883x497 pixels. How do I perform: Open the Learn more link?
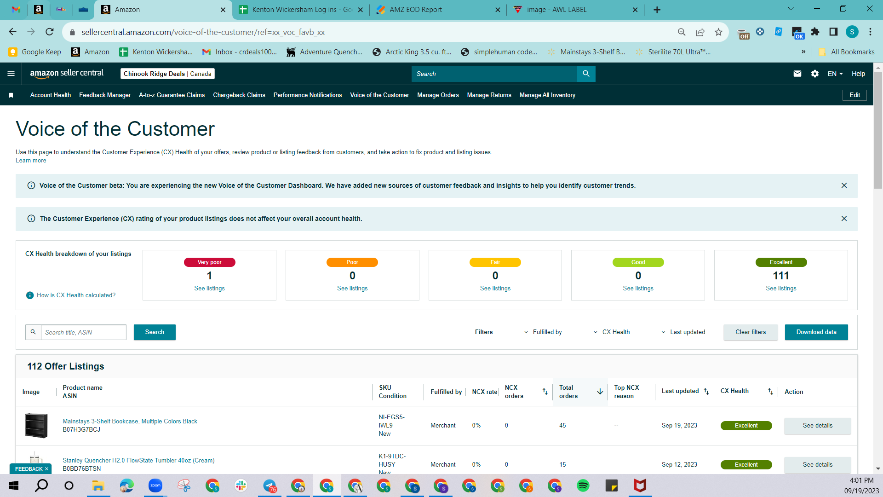[x=31, y=161]
